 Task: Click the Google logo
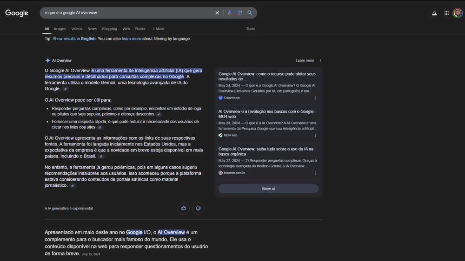pos(17,13)
